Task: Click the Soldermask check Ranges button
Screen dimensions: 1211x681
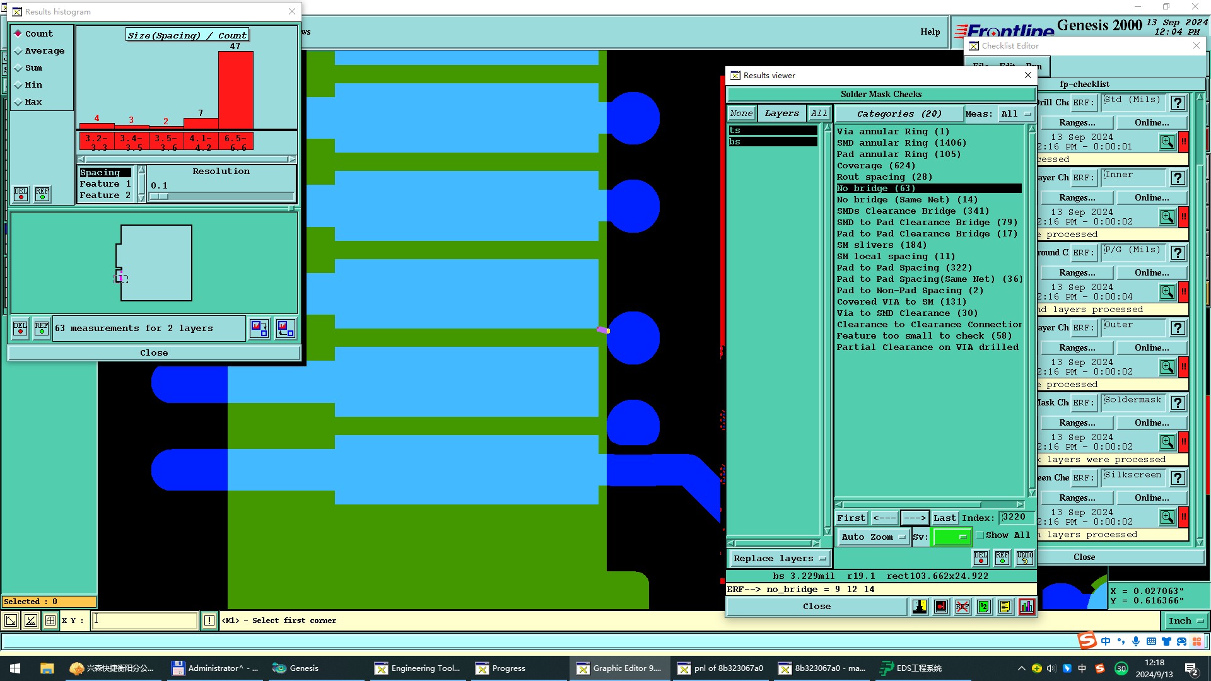Action: coord(1077,423)
